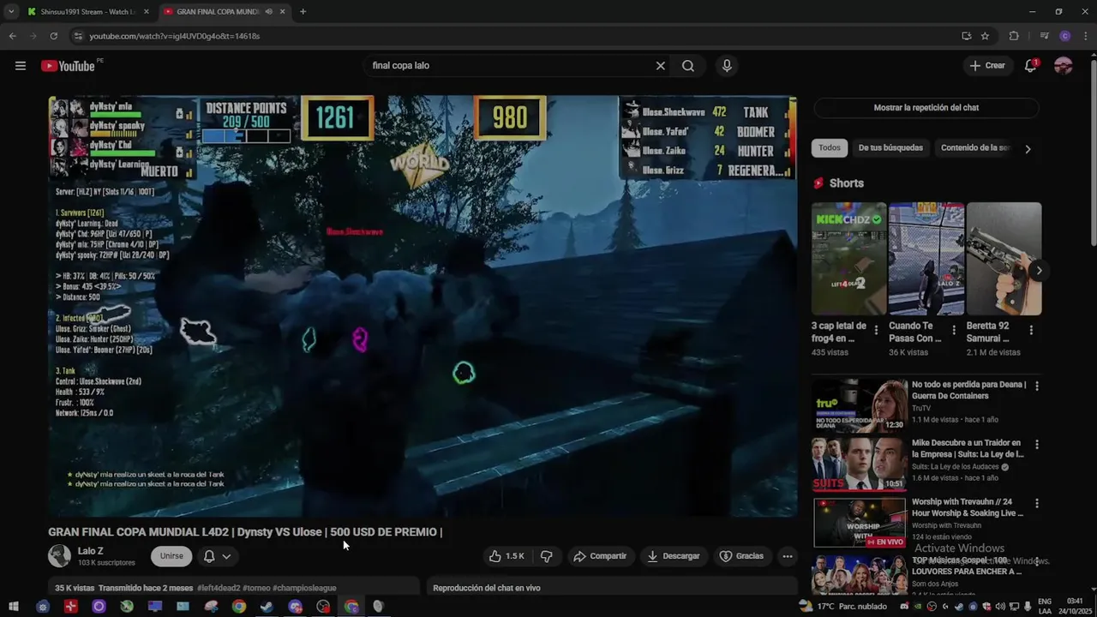Select the 'De tus búsquedas' filter chip
1097x617 pixels.
click(x=890, y=148)
